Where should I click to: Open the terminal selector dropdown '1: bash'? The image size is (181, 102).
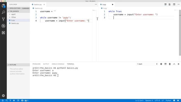click(x=147, y=64)
